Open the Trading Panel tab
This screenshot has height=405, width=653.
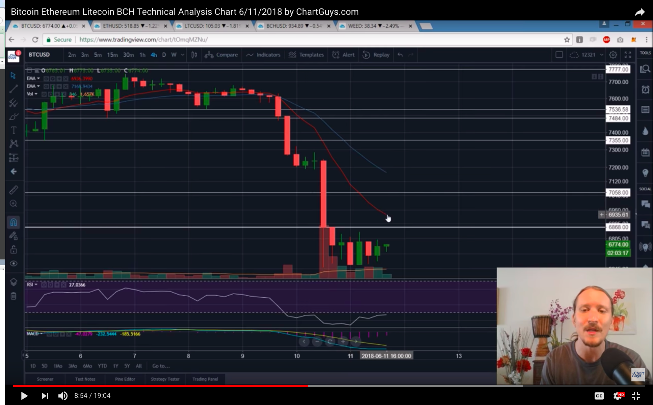click(x=205, y=379)
